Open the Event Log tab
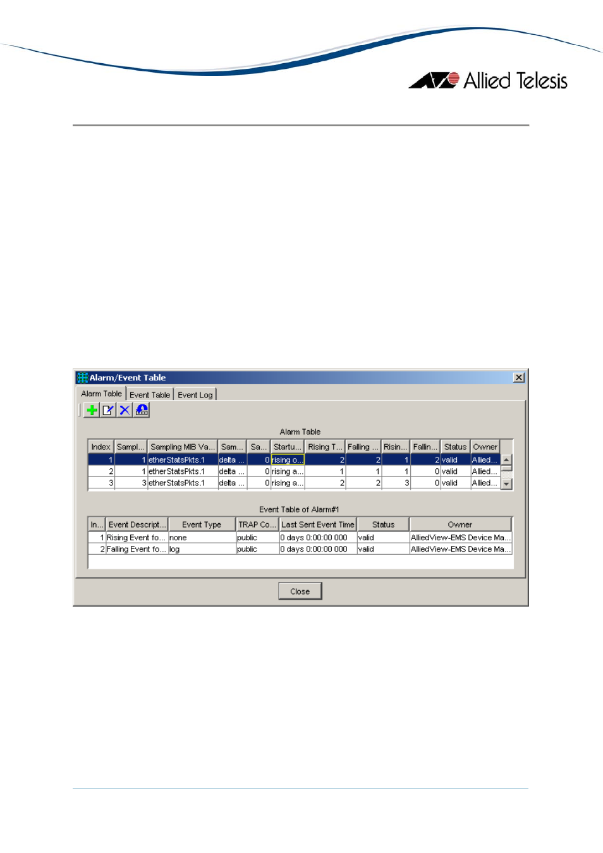This screenshot has width=603, height=853. 195,395
